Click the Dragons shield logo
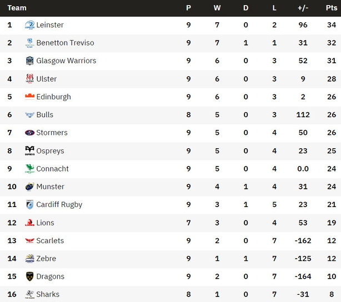The width and height of the screenshot is (341, 302). click(29, 276)
